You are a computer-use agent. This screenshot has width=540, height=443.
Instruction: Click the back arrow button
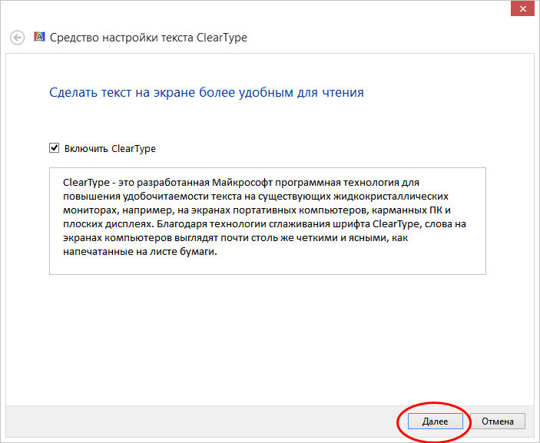point(17,38)
